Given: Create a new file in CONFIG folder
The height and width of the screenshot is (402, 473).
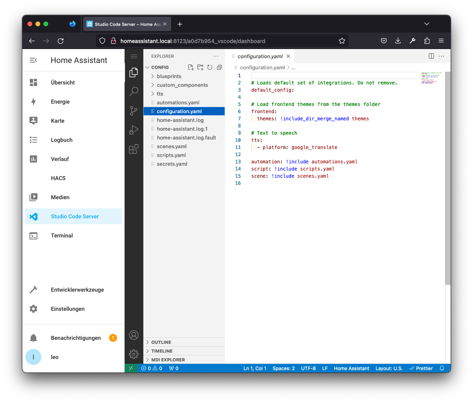Looking at the screenshot, I should coord(191,67).
